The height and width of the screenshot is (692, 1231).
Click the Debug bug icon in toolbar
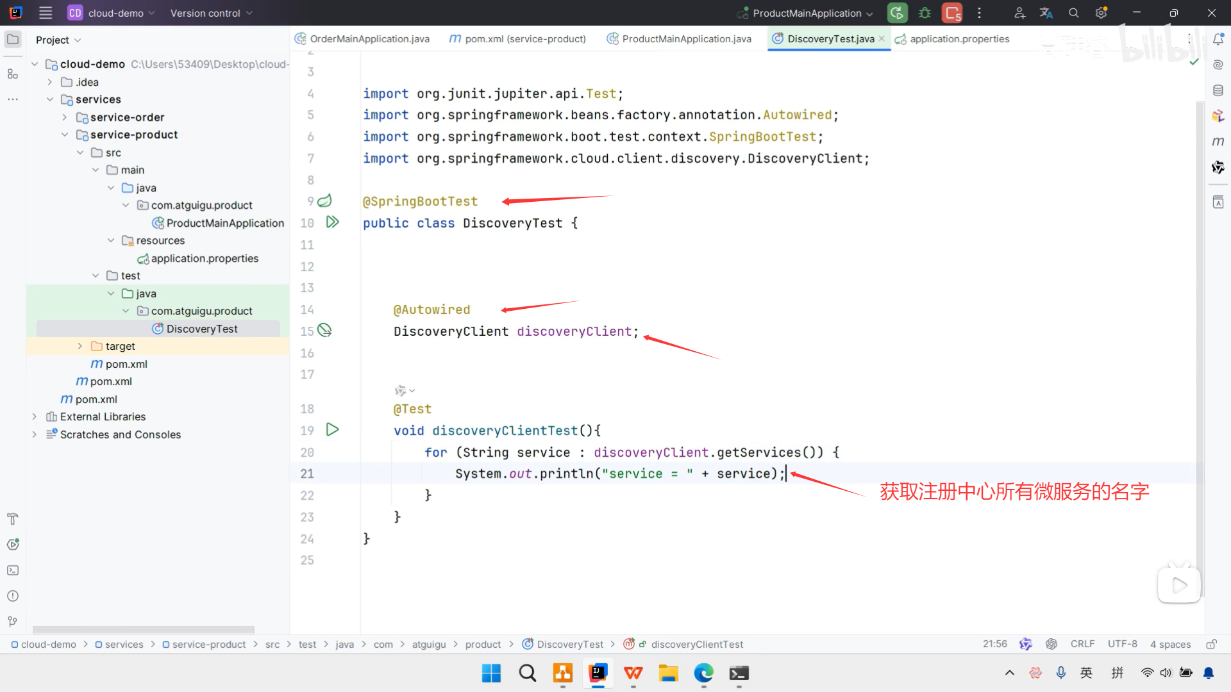pyautogui.click(x=925, y=13)
